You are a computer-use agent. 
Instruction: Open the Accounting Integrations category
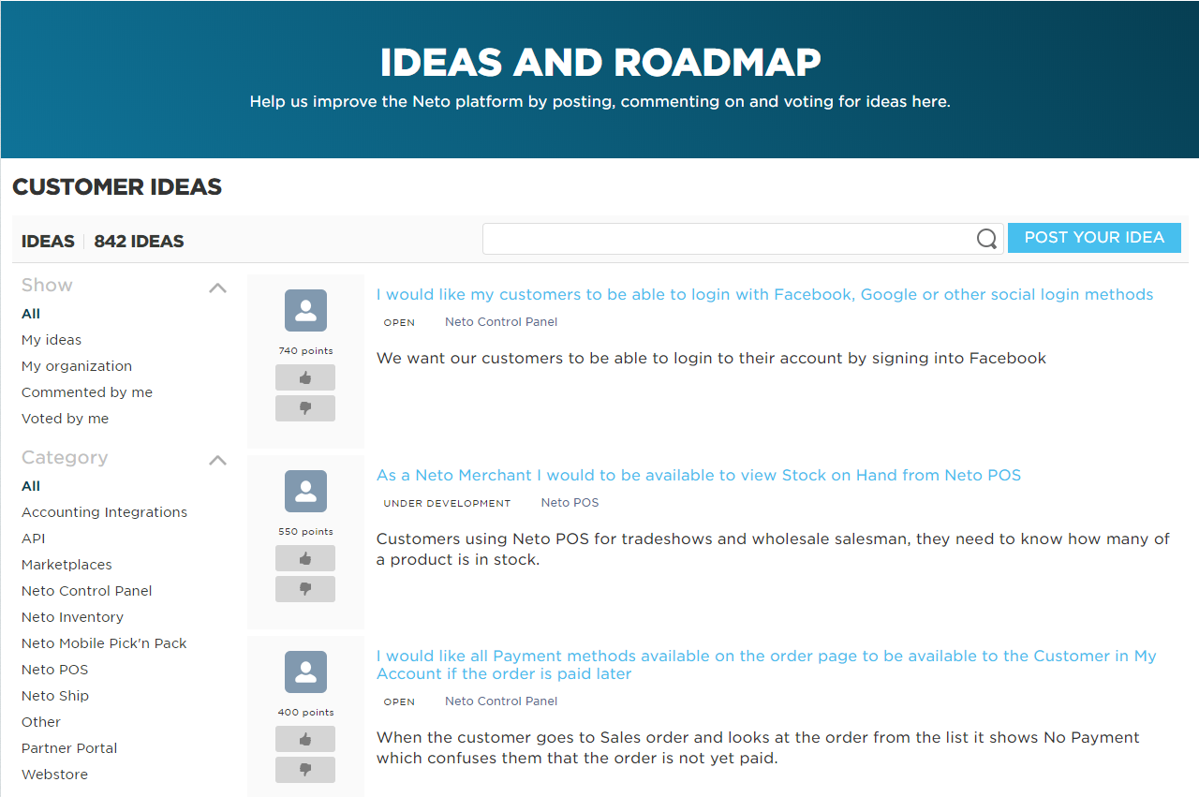tap(104, 512)
